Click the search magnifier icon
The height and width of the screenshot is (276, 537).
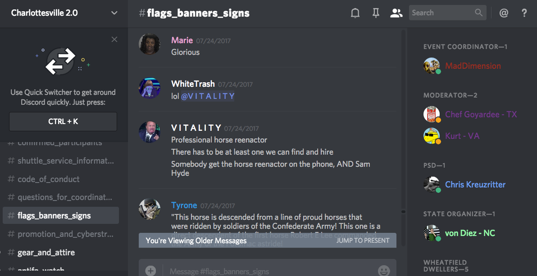click(478, 13)
